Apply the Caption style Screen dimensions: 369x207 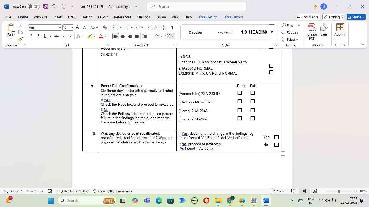pyautogui.click(x=195, y=32)
